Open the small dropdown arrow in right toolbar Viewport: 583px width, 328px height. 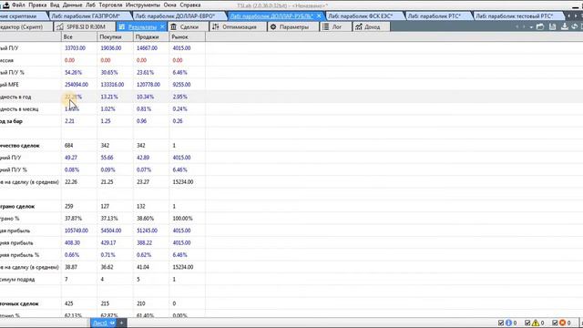[531, 27]
